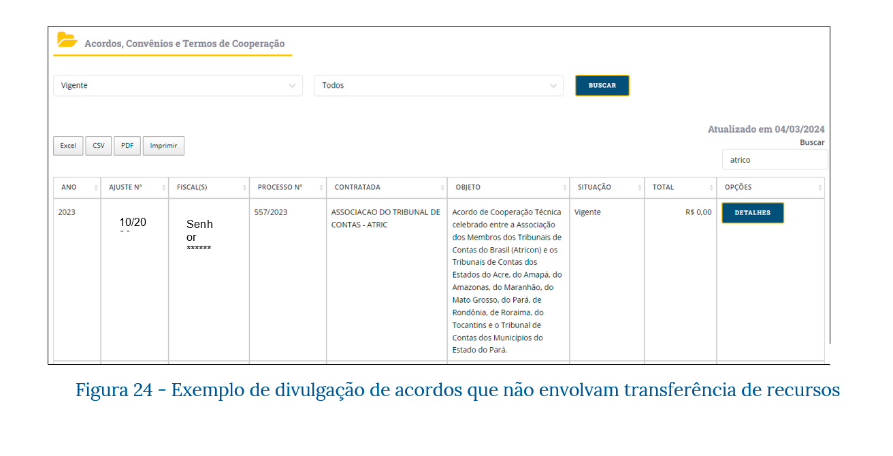
Task: Sort table by OBJETO column
Action: click(x=508, y=188)
